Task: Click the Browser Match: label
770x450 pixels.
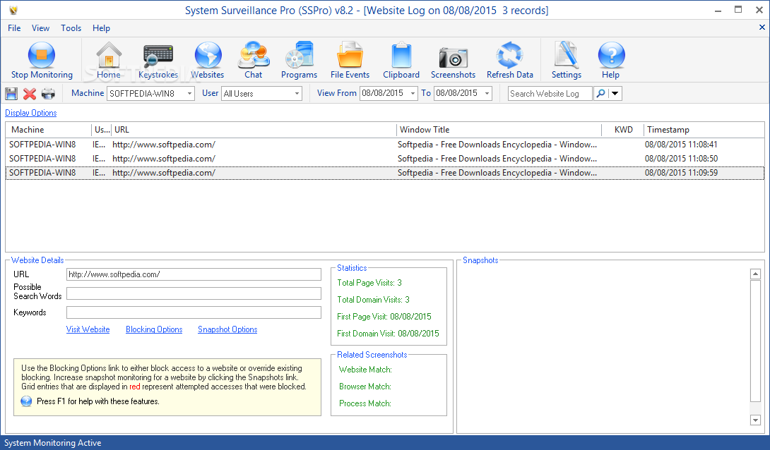Action: coord(365,387)
